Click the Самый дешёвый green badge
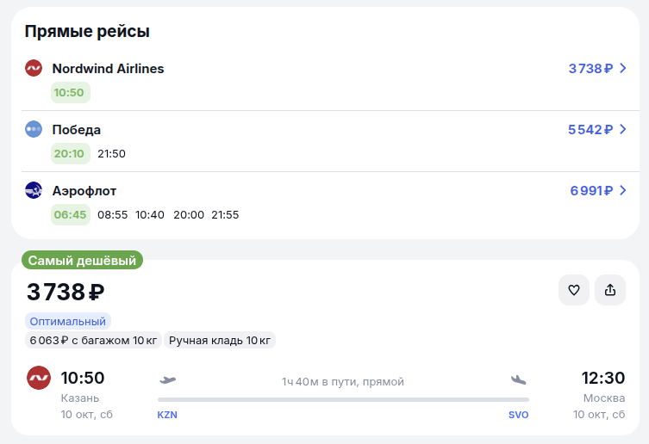The image size is (649, 444). click(x=82, y=261)
